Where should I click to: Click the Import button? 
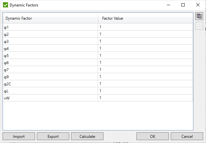click(x=19, y=137)
